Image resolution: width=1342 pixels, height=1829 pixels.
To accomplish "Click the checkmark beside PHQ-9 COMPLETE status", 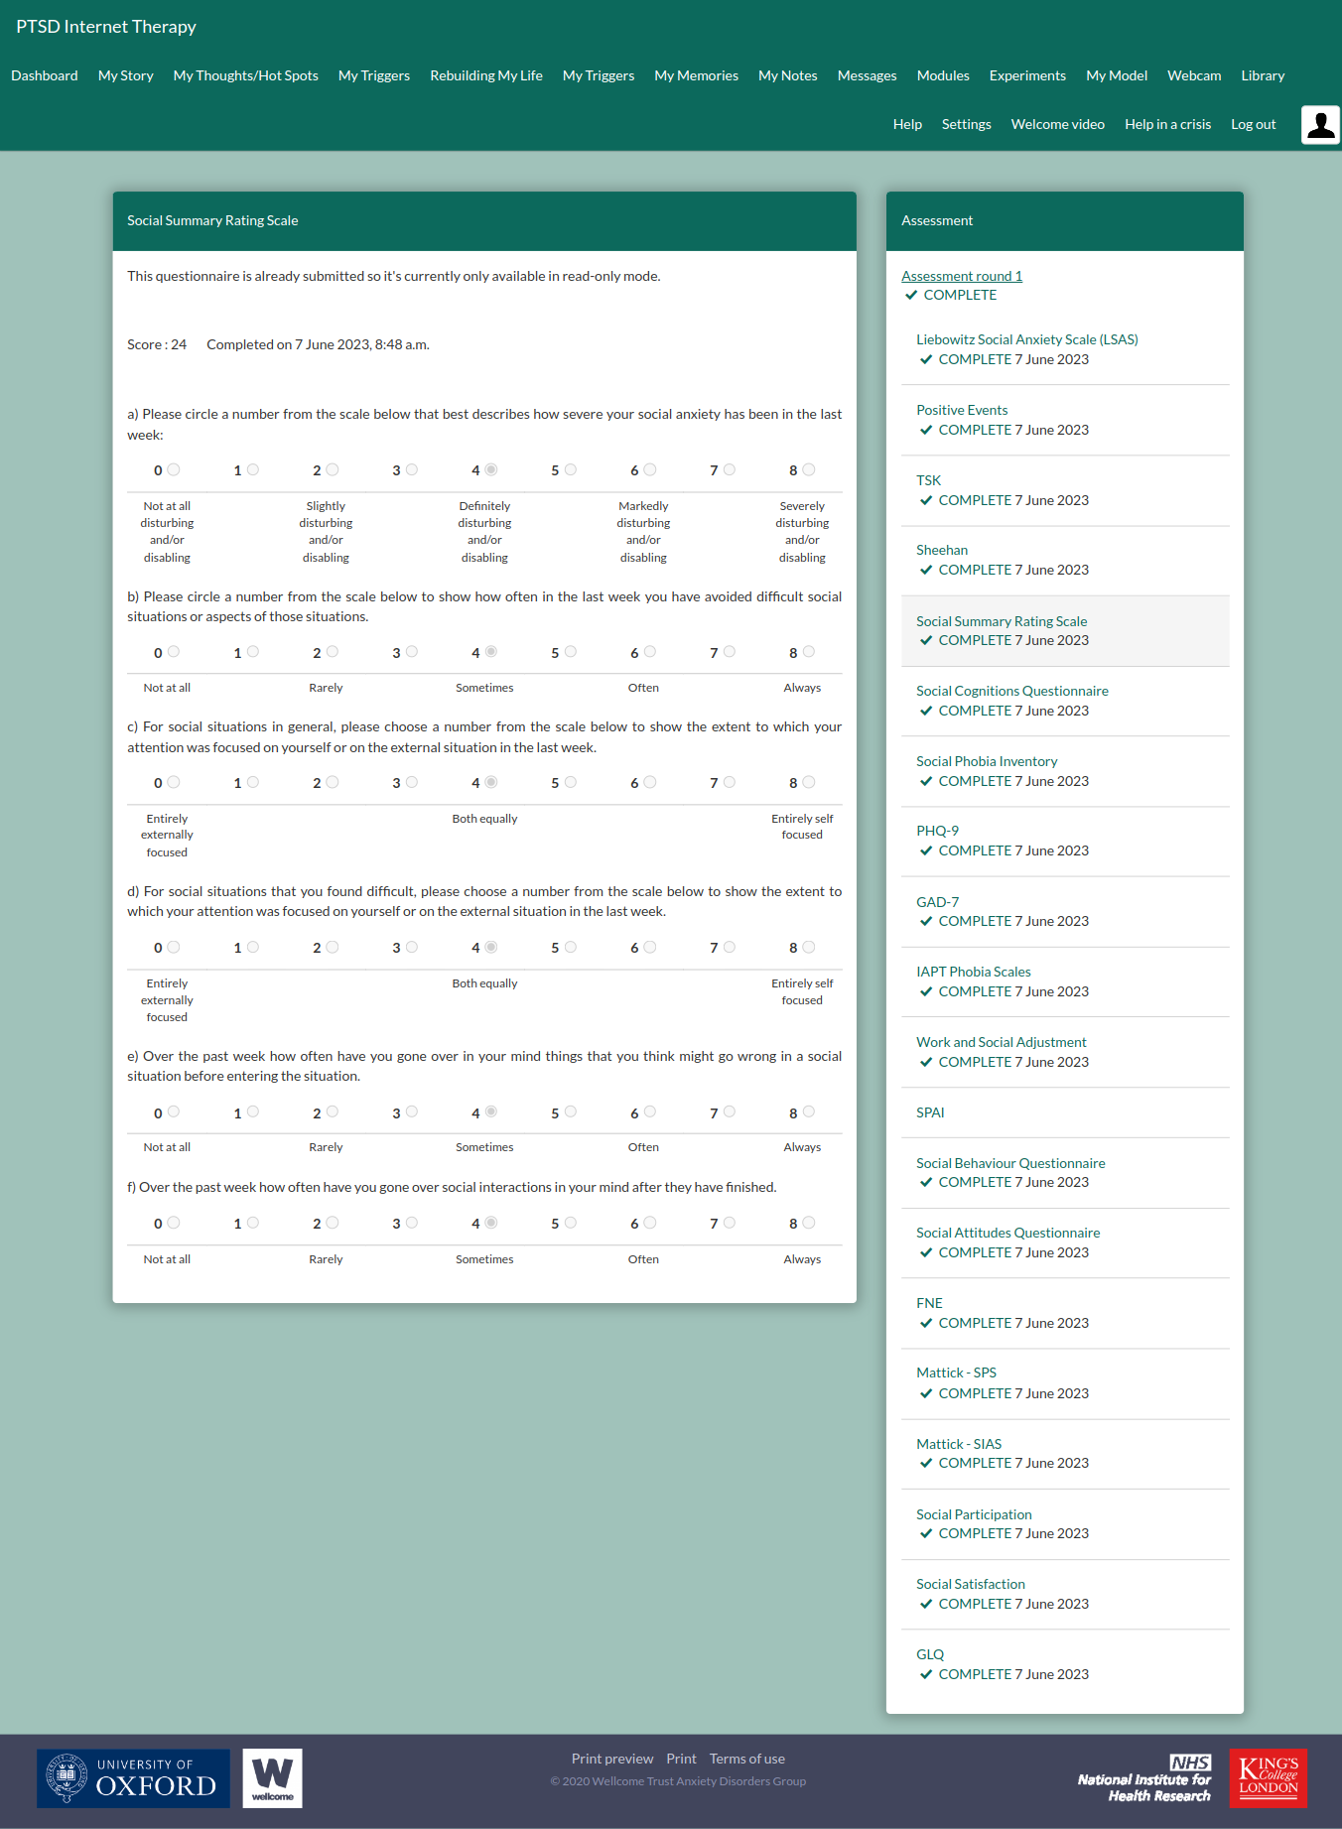I will [x=926, y=850].
